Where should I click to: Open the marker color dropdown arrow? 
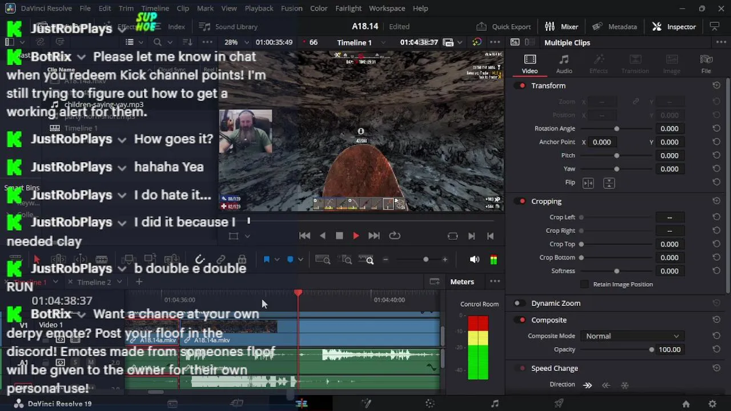click(x=300, y=260)
